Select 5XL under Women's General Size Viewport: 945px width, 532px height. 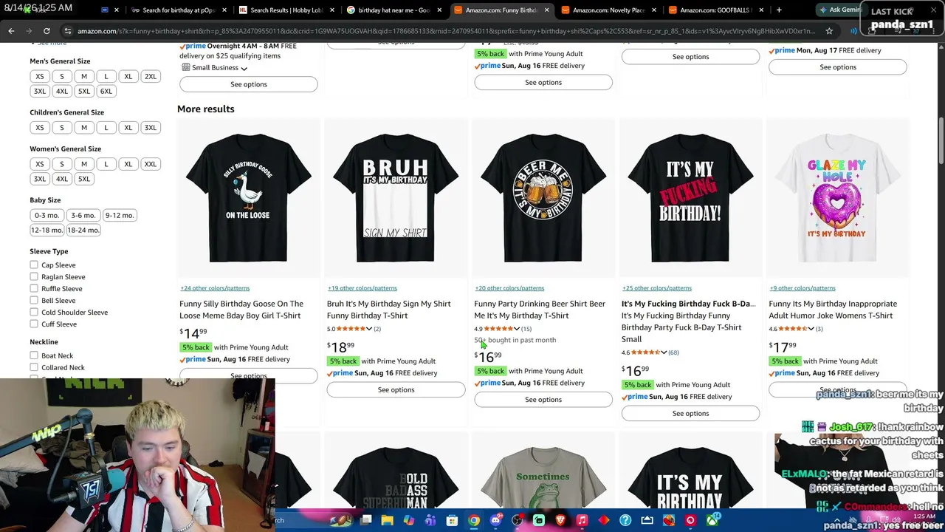click(84, 179)
